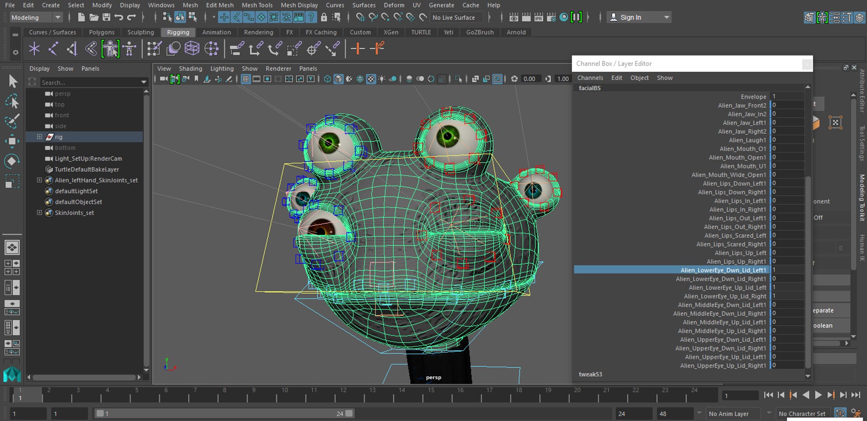Viewport: 867px width, 421px height.
Task: Step back one key with playback control
Action: pos(793,395)
